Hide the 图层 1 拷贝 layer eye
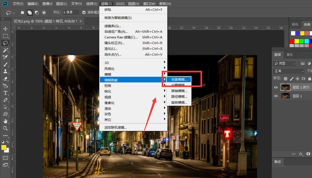This screenshot has width=312, height=178. (x=276, y=87)
